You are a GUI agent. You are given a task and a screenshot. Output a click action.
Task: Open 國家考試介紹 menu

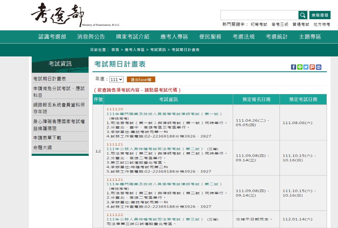(133, 37)
